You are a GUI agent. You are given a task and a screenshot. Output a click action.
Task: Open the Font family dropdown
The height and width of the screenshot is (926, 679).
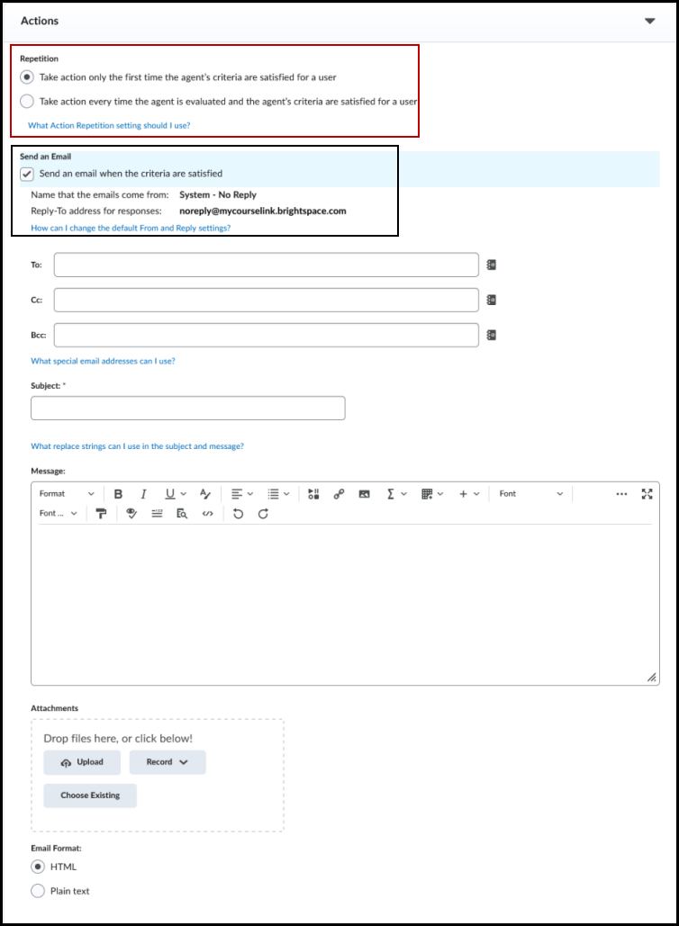pyautogui.click(x=530, y=494)
